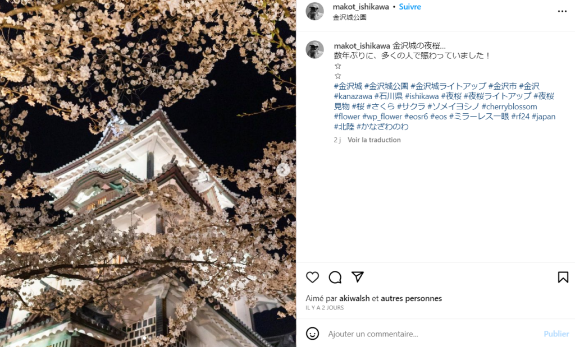Viewport: 575px width, 347px height.
Task: Follow the account via Suivre
Action: click(x=410, y=7)
